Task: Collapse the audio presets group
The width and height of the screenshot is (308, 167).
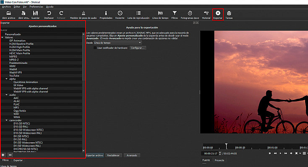Action: pyautogui.click(x=6, y=95)
